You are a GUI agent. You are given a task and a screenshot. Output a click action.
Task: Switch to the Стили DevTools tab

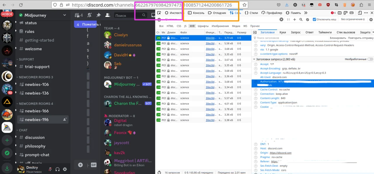[251, 13]
